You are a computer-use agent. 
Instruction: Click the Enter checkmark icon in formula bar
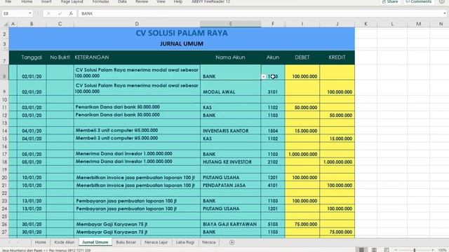pos(60,13)
